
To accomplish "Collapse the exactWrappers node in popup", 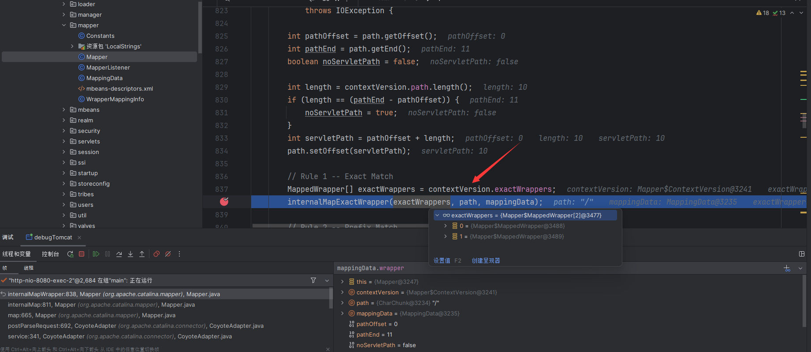I will pos(437,215).
